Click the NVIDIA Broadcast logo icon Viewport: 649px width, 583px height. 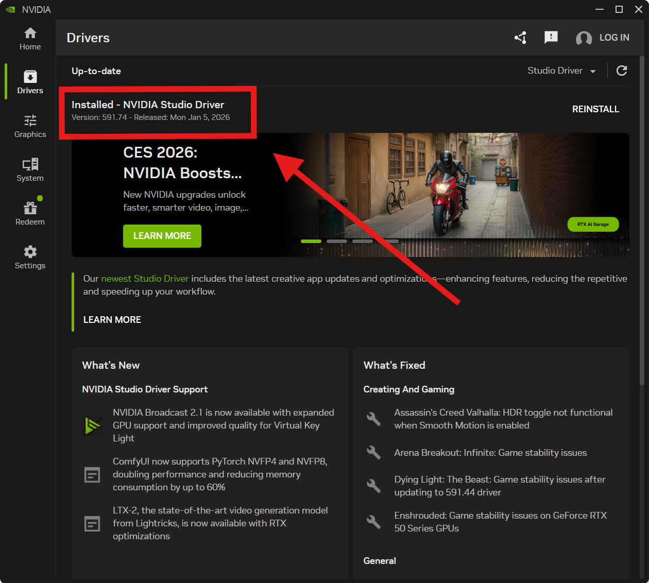click(x=92, y=425)
